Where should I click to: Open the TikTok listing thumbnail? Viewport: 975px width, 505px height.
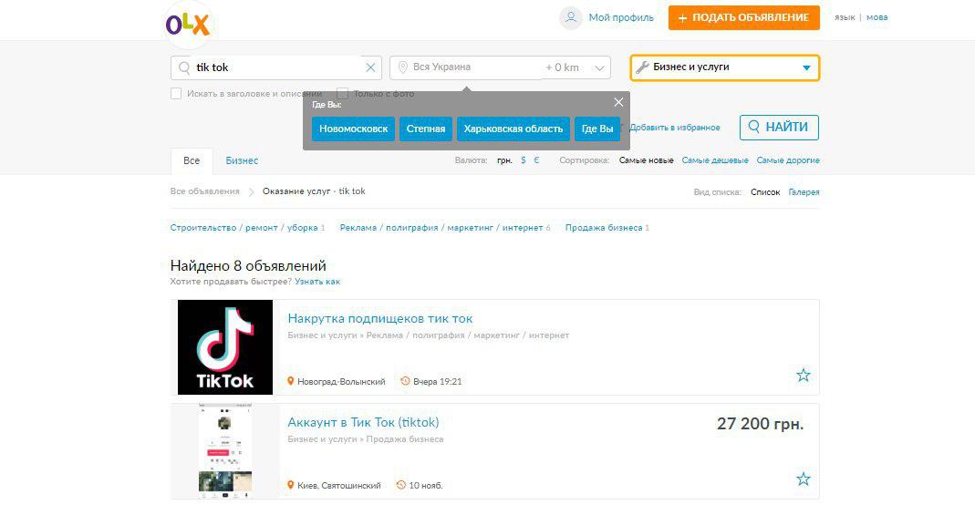point(225,347)
